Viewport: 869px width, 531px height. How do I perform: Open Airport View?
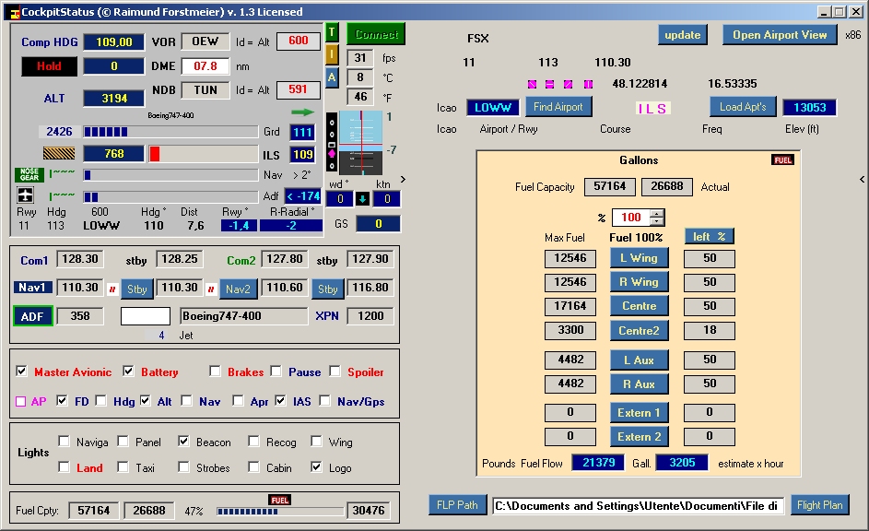(x=780, y=35)
